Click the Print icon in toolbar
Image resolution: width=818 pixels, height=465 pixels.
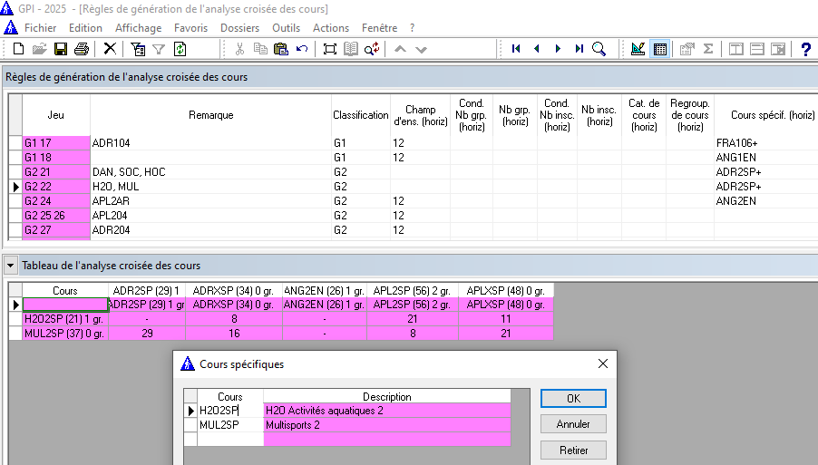point(82,49)
